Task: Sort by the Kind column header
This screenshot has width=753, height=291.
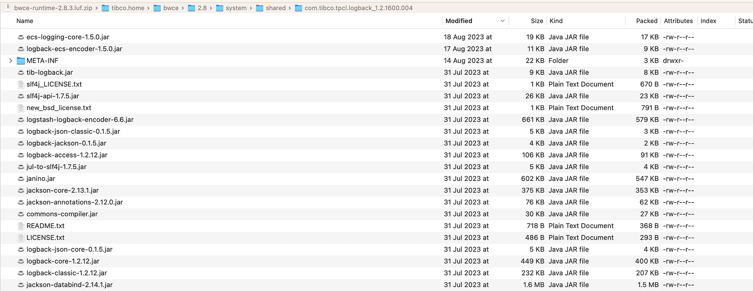Action: (556, 21)
